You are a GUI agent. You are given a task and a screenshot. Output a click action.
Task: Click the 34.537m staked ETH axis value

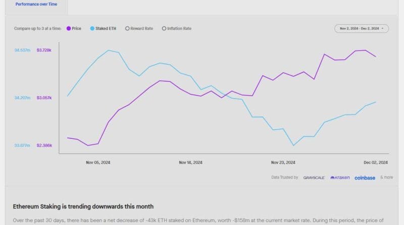(x=22, y=50)
